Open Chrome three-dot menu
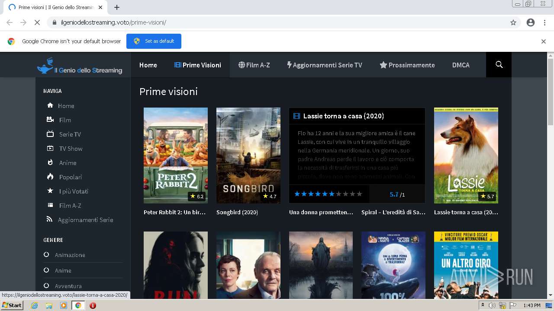554x311 pixels. coord(544,22)
